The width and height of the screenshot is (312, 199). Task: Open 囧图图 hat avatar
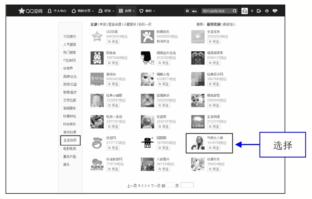coord(148,143)
